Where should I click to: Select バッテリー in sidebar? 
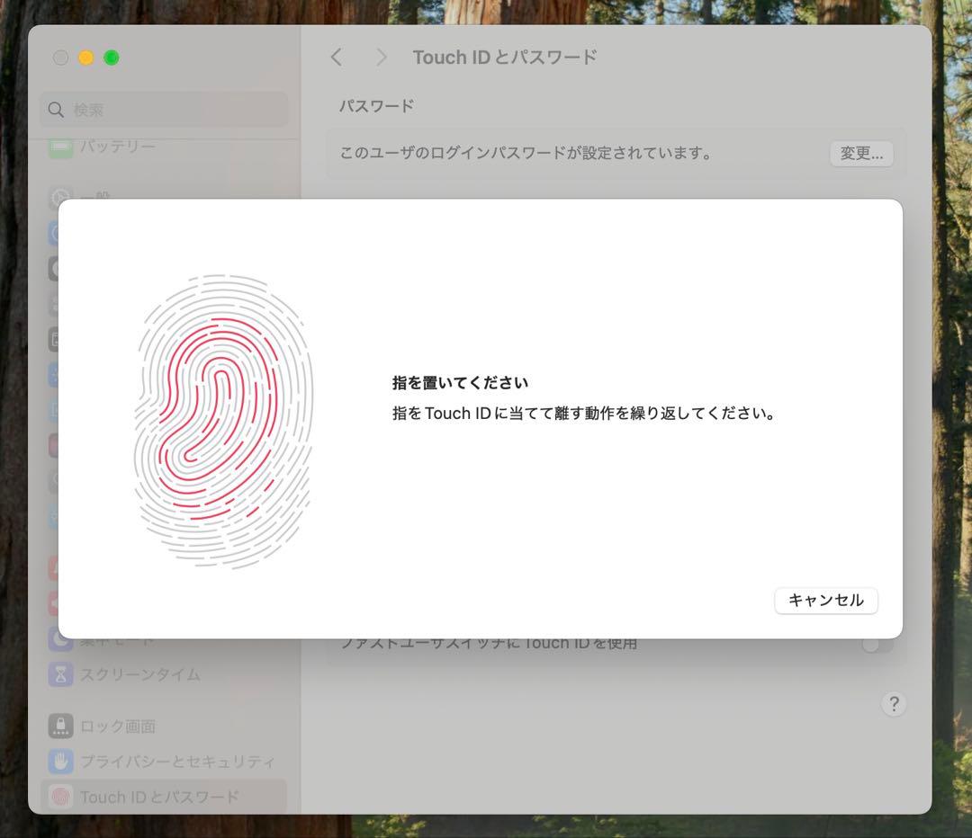[x=164, y=147]
